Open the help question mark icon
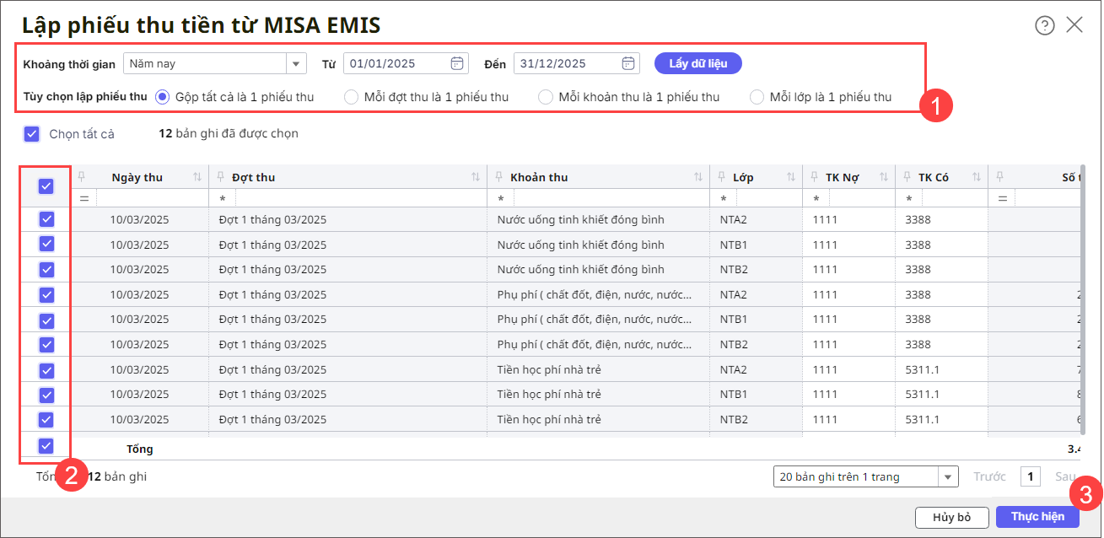 coord(1044,25)
